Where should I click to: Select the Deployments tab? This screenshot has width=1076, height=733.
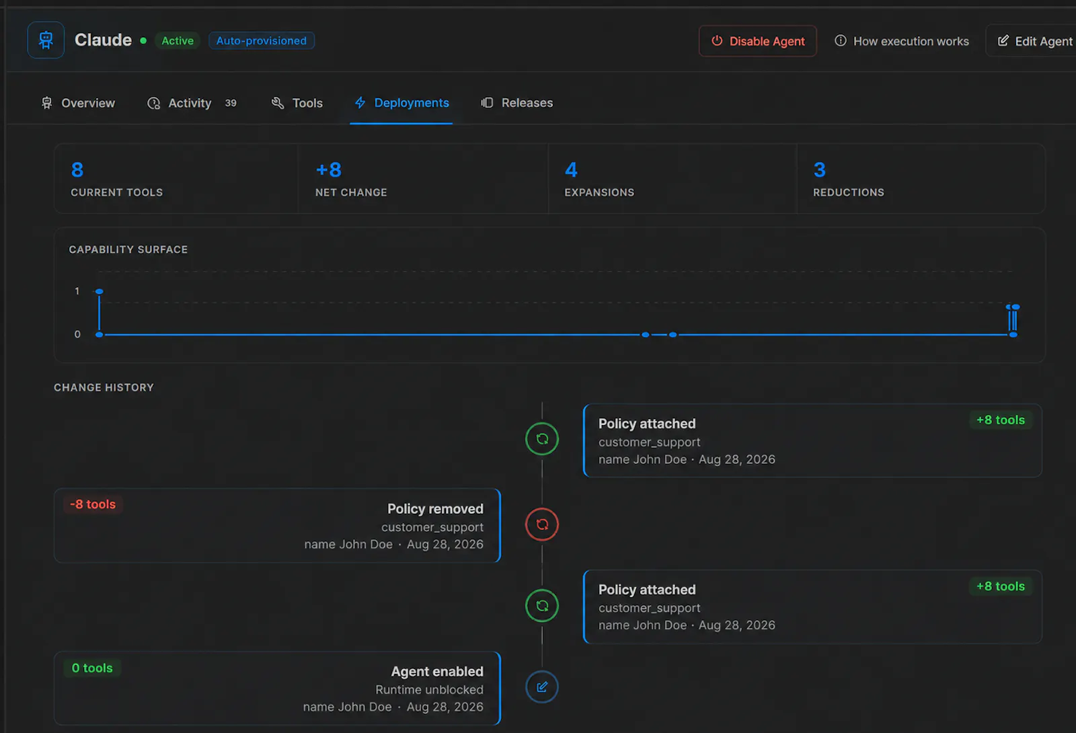coord(401,103)
